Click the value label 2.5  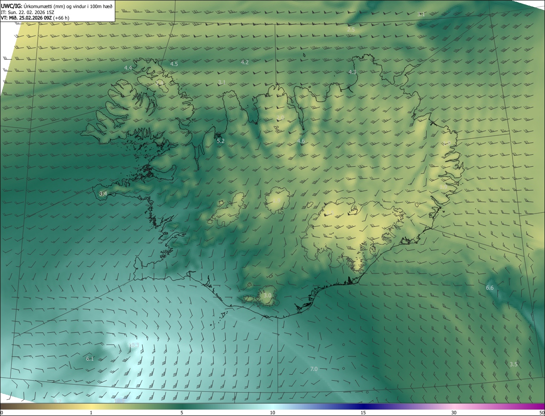[351, 29]
